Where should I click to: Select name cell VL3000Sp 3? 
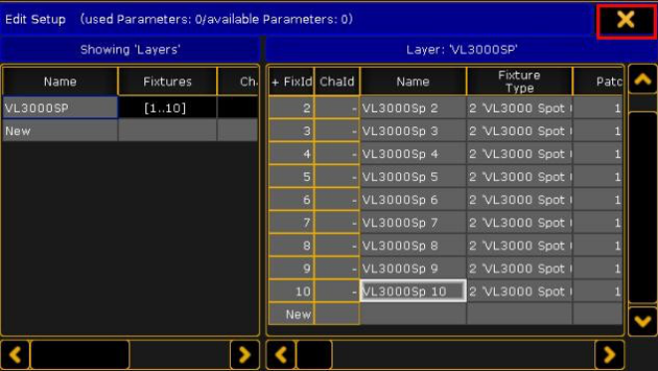click(413, 130)
